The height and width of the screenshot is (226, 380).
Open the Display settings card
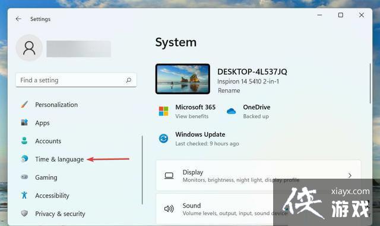click(258, 176)
